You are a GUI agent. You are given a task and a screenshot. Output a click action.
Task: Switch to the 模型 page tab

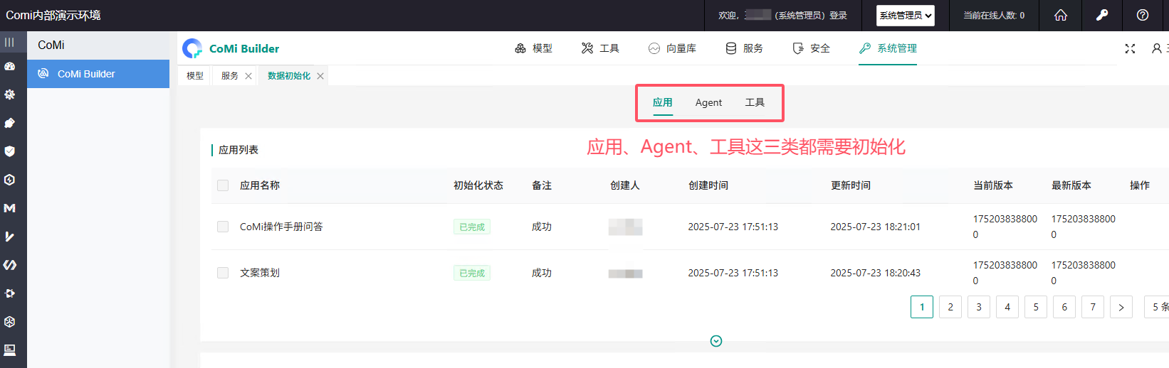(195, 76)
